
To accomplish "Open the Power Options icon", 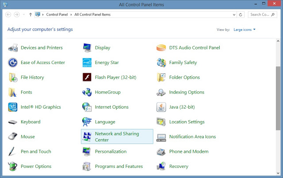I will click(x=13, y=167).
